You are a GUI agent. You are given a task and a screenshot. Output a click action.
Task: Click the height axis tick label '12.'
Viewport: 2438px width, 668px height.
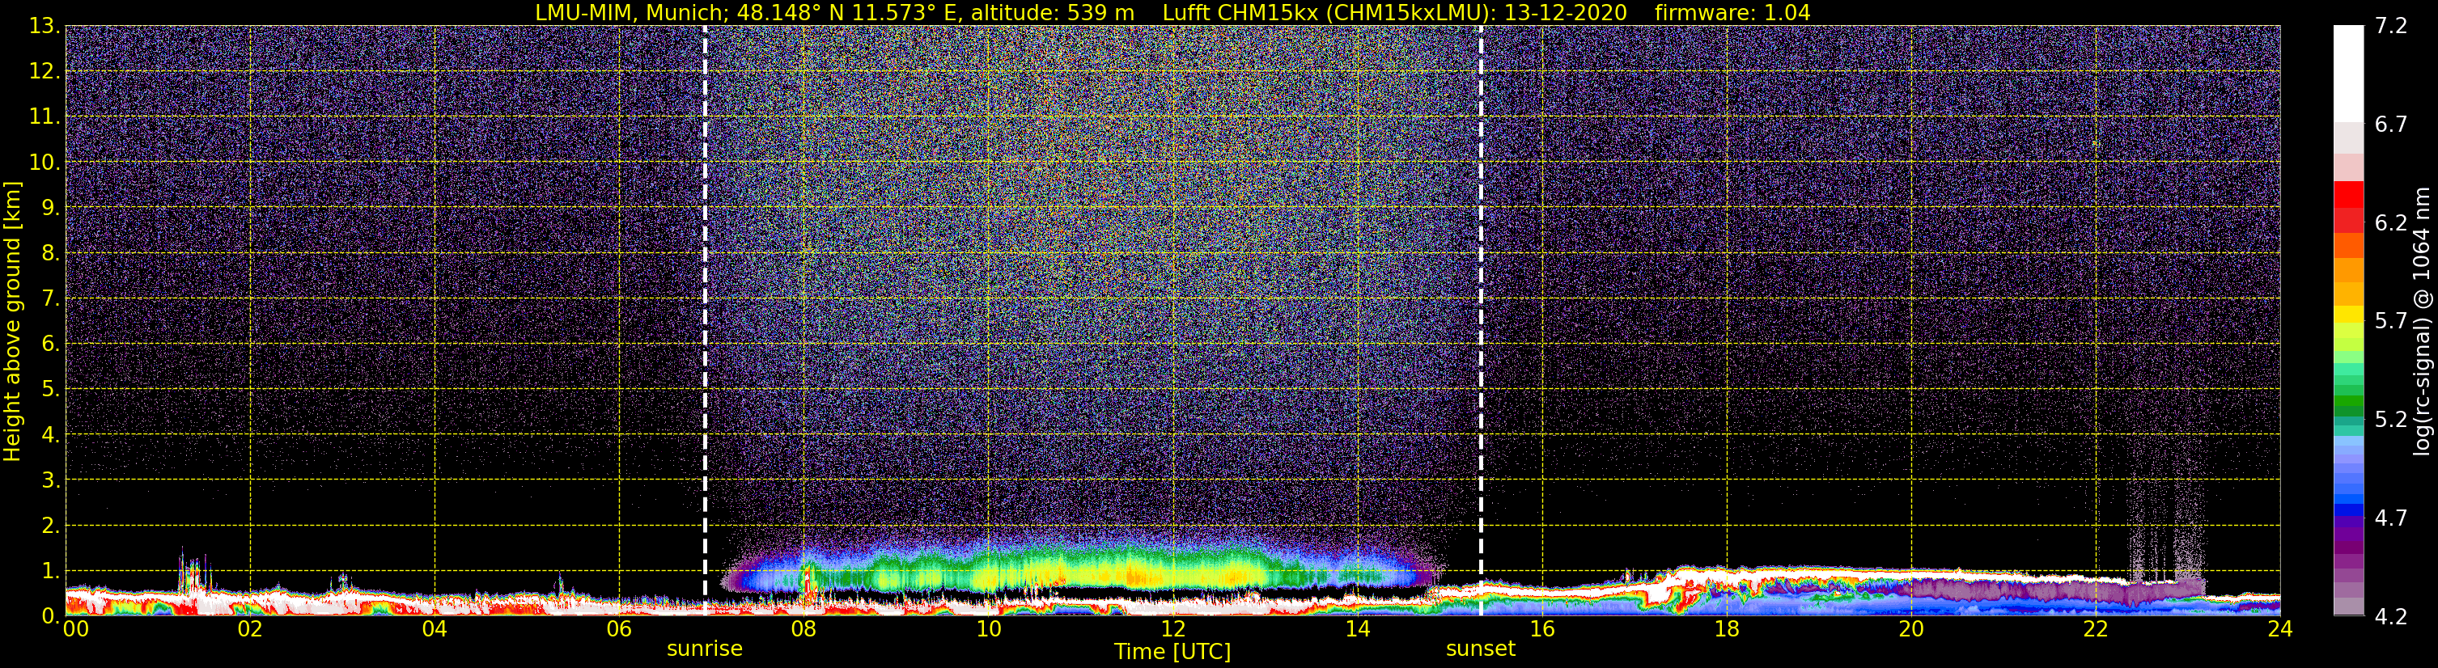[x=45, y=71]
